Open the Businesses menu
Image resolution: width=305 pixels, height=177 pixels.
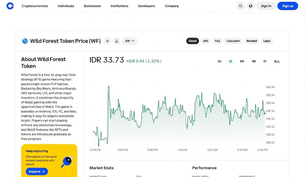(x=92, y=6)
